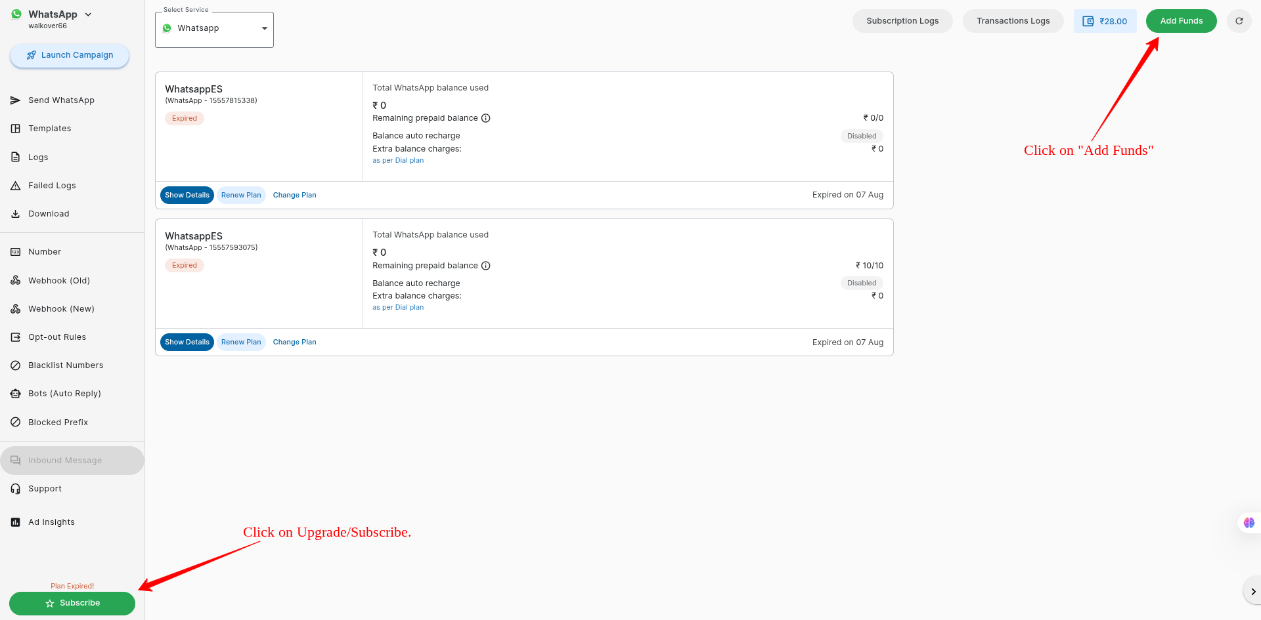Image resolution: width=1261 pixels, height=620 pixels.
Task: Click the Plan Expired! notice text
Action: click(x=72, y=587)
